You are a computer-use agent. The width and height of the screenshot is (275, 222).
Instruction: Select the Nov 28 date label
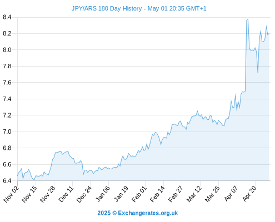pos(48,194)
